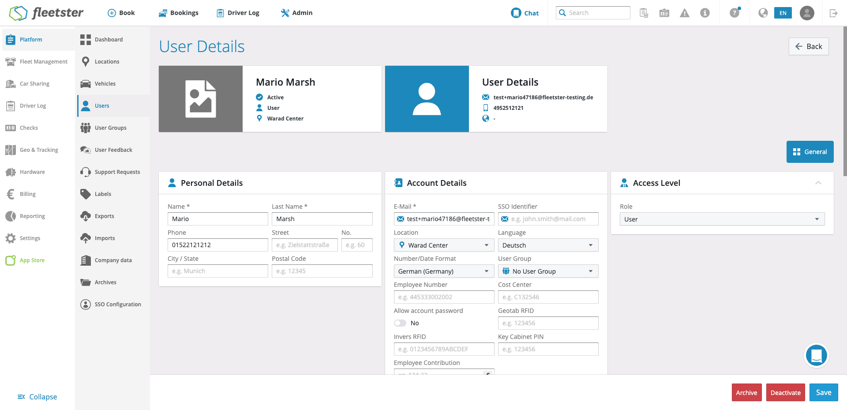The height and width of the screenshot is (410, 847).
Task: Open the User Group dropdown
Action: click(548, 271)
